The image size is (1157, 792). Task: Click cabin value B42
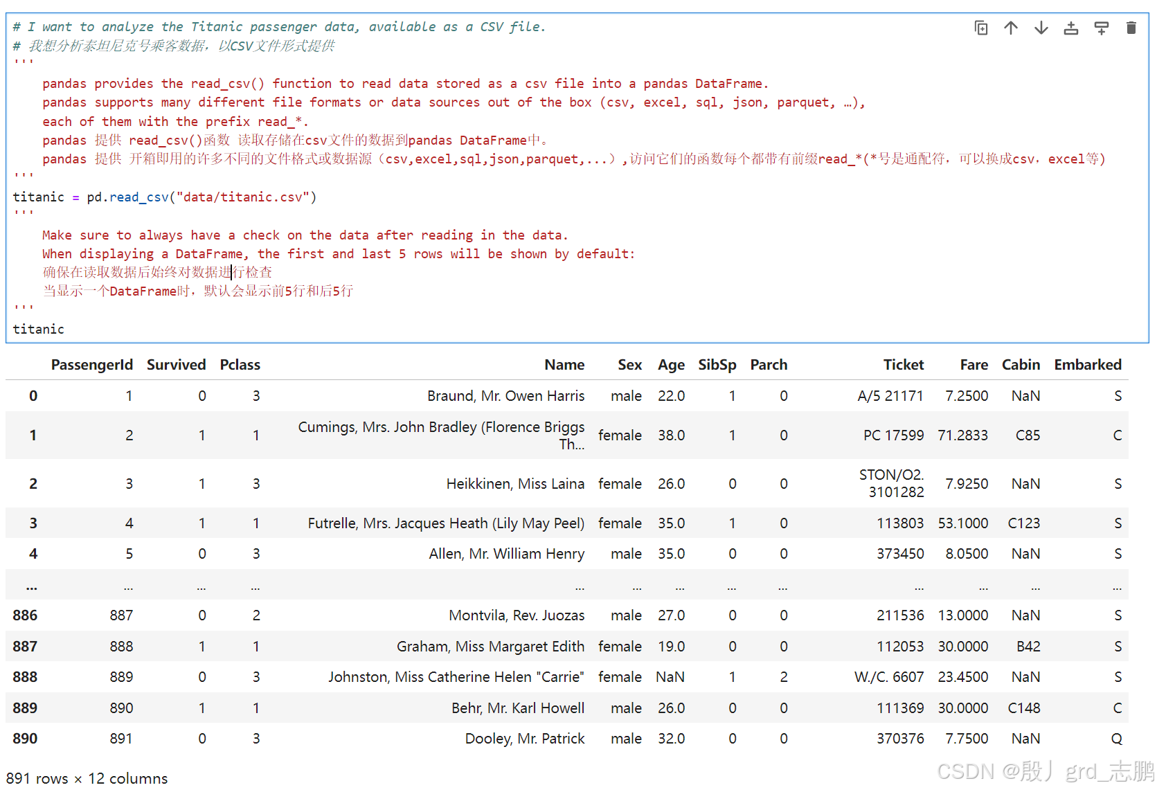tap(1028, 647)
